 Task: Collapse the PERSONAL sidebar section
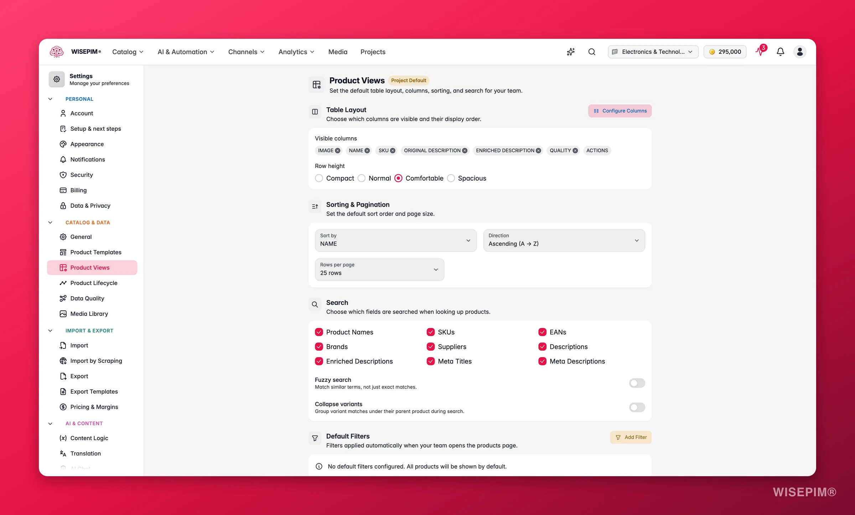50,99
